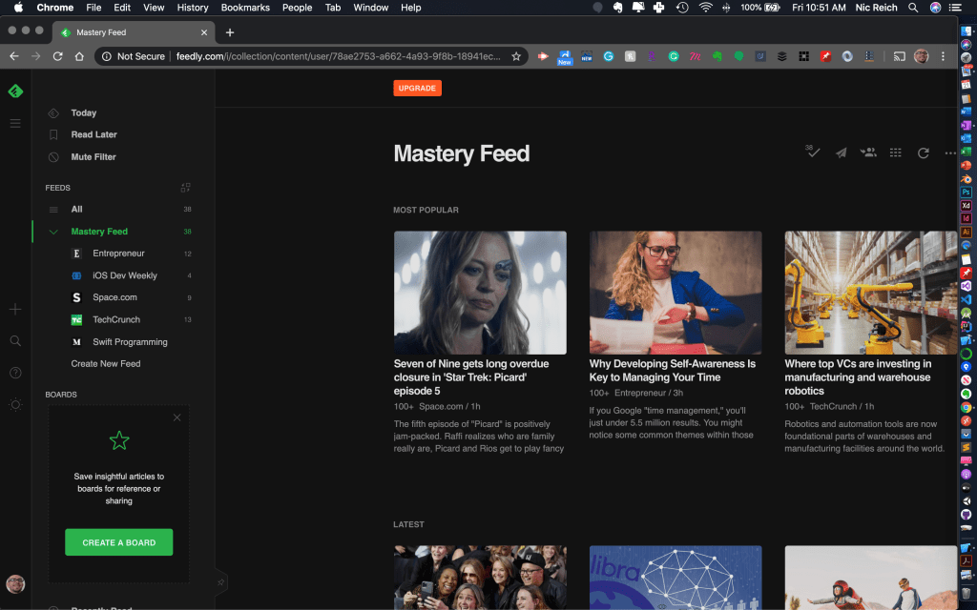Viewport: 977px width, 610px height.
Task: Open the help question mark icon
Action: pyautogui.click(x=15, y=373)
